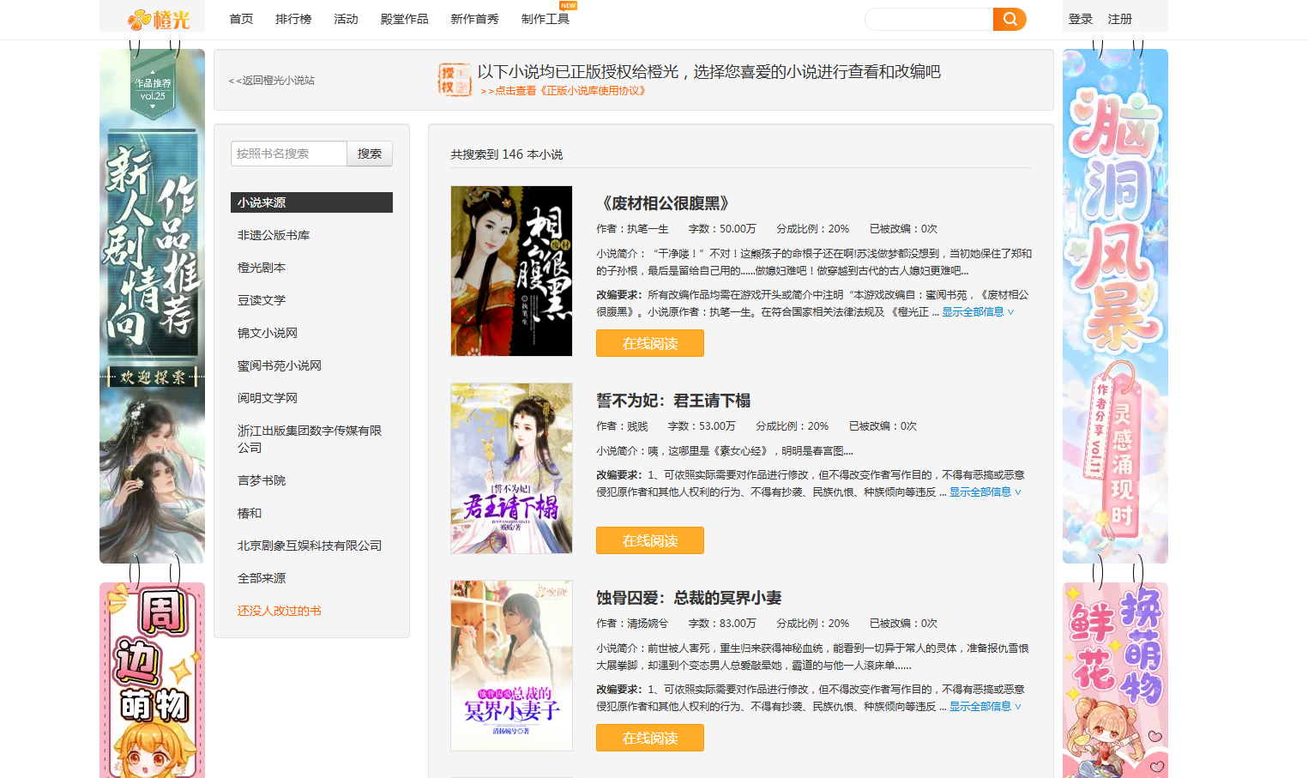Expand 显示全部信息 for 废材相公很腹黑
The height and width of the screenshot is (778, 1308).
click(977, 312)
